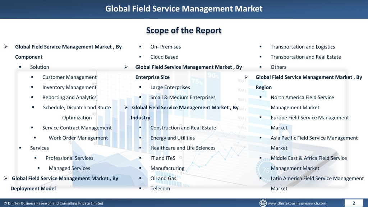This screenshot has height=207, width=368.
Task: Select 'Transportation and Real Estate' item
Action: [305, 57]
